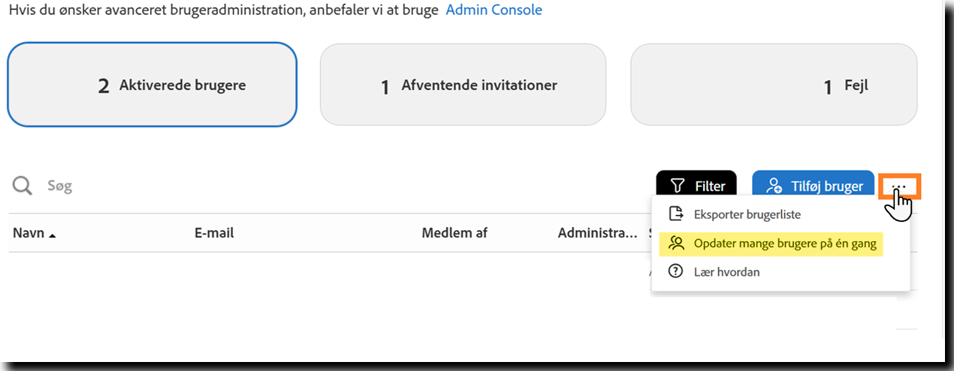Select the Aktiverede brugere card
Viewport: 954px width, 371px height.
click(152, 85)
